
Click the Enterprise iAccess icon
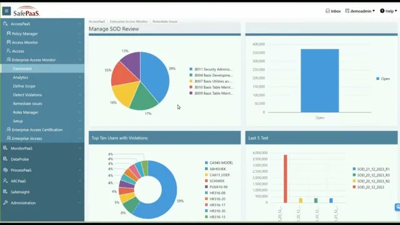(9, 138)
